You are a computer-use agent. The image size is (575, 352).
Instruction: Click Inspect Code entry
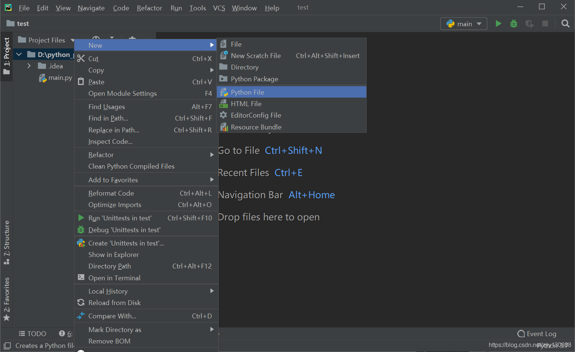point(146,142)
